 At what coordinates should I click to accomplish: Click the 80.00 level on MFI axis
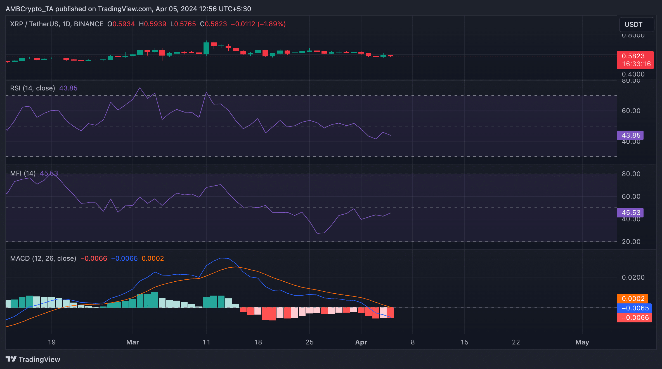point(631,174)
